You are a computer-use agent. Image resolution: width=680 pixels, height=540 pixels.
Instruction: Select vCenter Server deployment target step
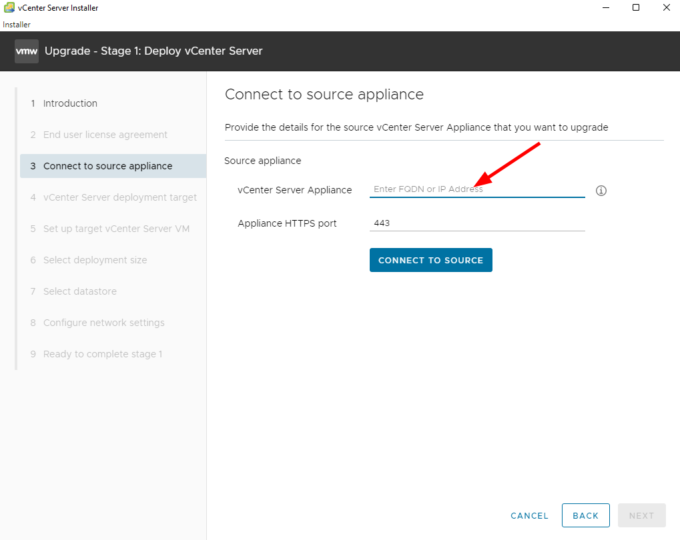[113, 197]
